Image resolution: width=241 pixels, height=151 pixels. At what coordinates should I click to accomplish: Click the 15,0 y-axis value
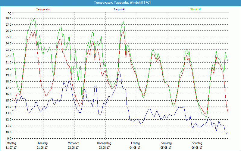point(8,100)
